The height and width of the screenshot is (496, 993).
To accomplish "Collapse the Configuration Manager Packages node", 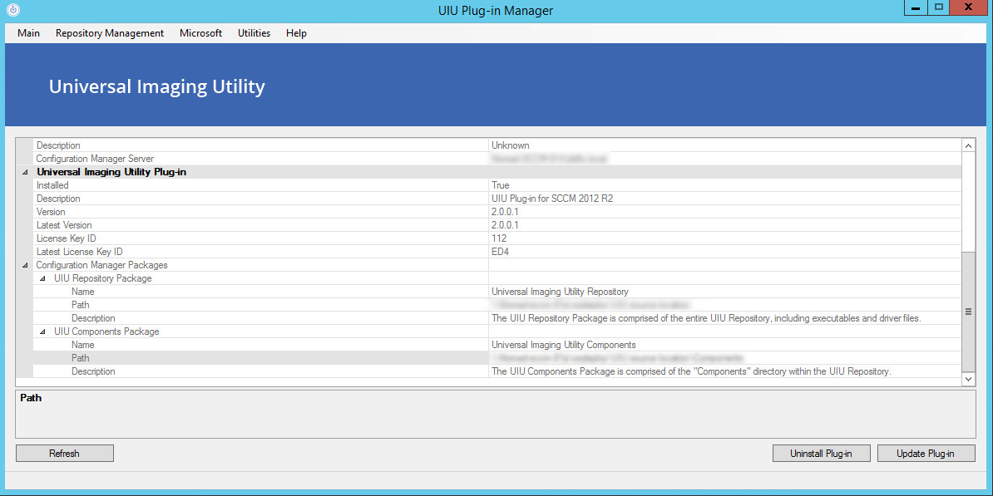I will click(23, 264).
